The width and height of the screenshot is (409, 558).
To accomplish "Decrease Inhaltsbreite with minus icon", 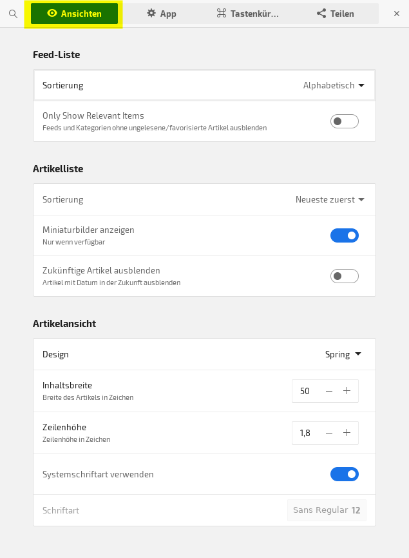I will pyautogui.click(x=329, y=391).
